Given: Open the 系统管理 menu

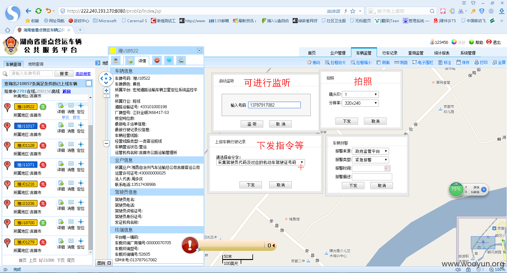Looking at the screenshot, I should [468, 53].
